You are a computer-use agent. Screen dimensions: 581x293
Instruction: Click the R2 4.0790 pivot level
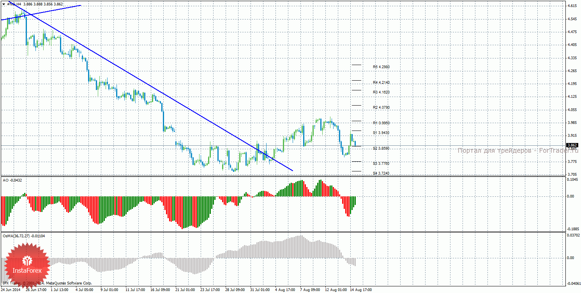coord(381,107)
